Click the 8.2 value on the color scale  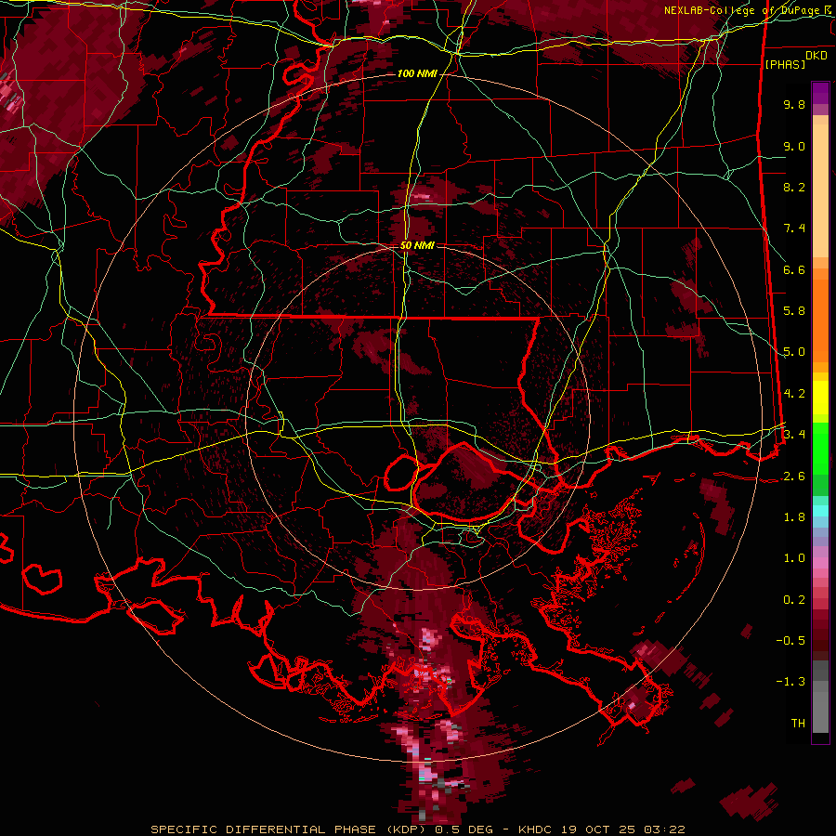coord(794,187)
